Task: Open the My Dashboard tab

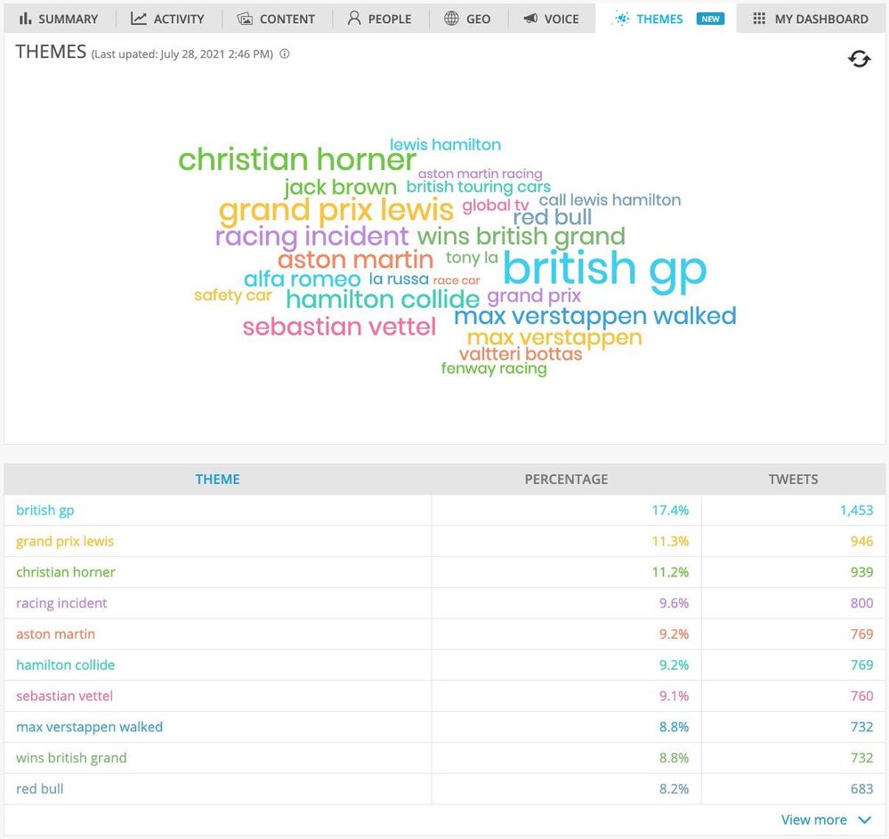Action: [811, 19]
